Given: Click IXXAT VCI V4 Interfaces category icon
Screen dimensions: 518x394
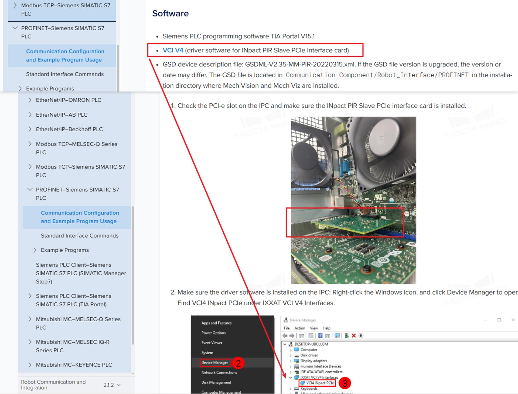Looking at the screenshot, I should (297, 378).
